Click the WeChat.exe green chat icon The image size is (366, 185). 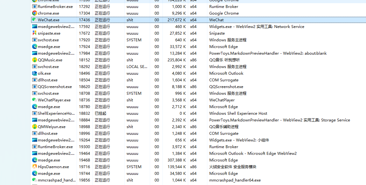pyautogui.click(x=35, y=20)
